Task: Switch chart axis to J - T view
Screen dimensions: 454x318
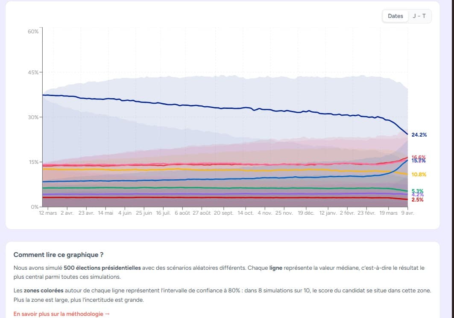Action: click(x=420, y=16)
